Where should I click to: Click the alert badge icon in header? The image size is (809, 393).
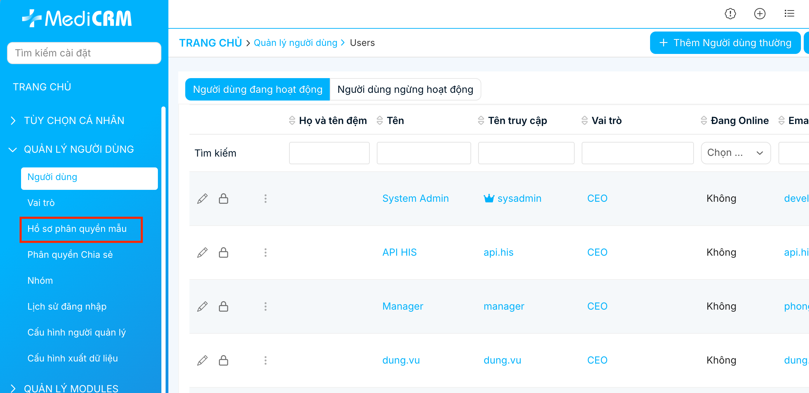tap(730, 14)
